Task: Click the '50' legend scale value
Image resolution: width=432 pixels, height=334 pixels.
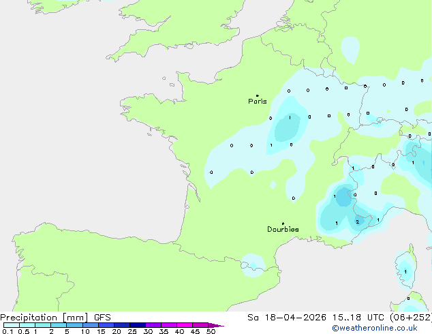Action: pyautogui.click(x=211, y=331)
